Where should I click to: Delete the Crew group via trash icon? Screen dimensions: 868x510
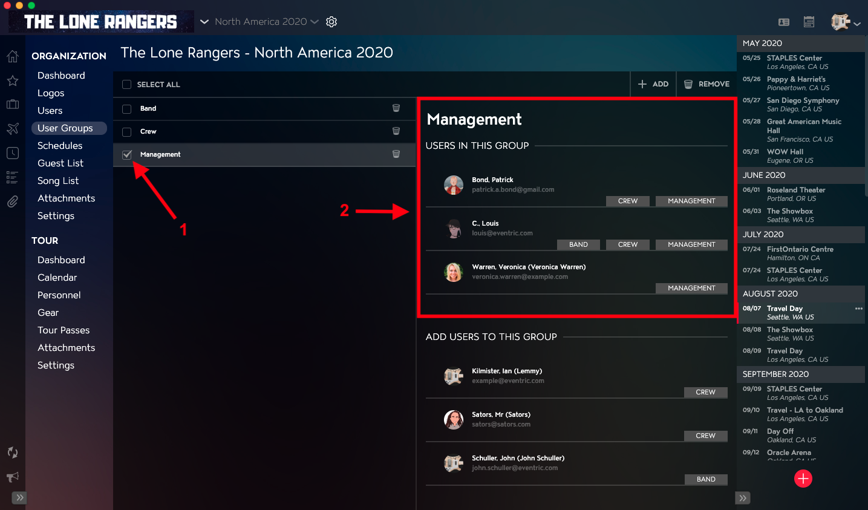[396, 131]
